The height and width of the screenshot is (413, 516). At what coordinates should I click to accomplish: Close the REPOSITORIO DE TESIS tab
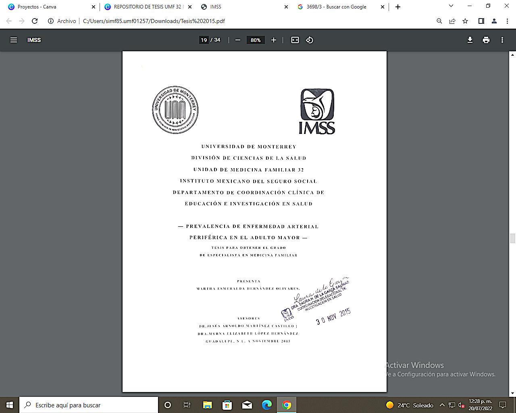point(190,7)
